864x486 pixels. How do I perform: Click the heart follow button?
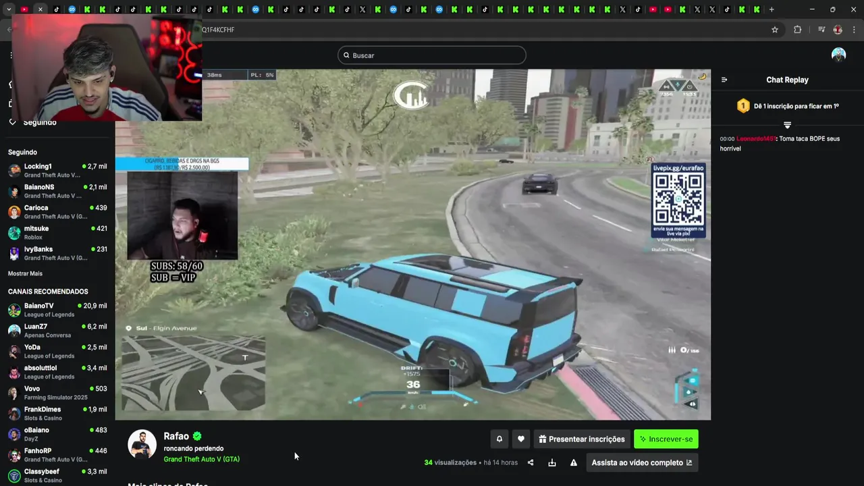521,439
